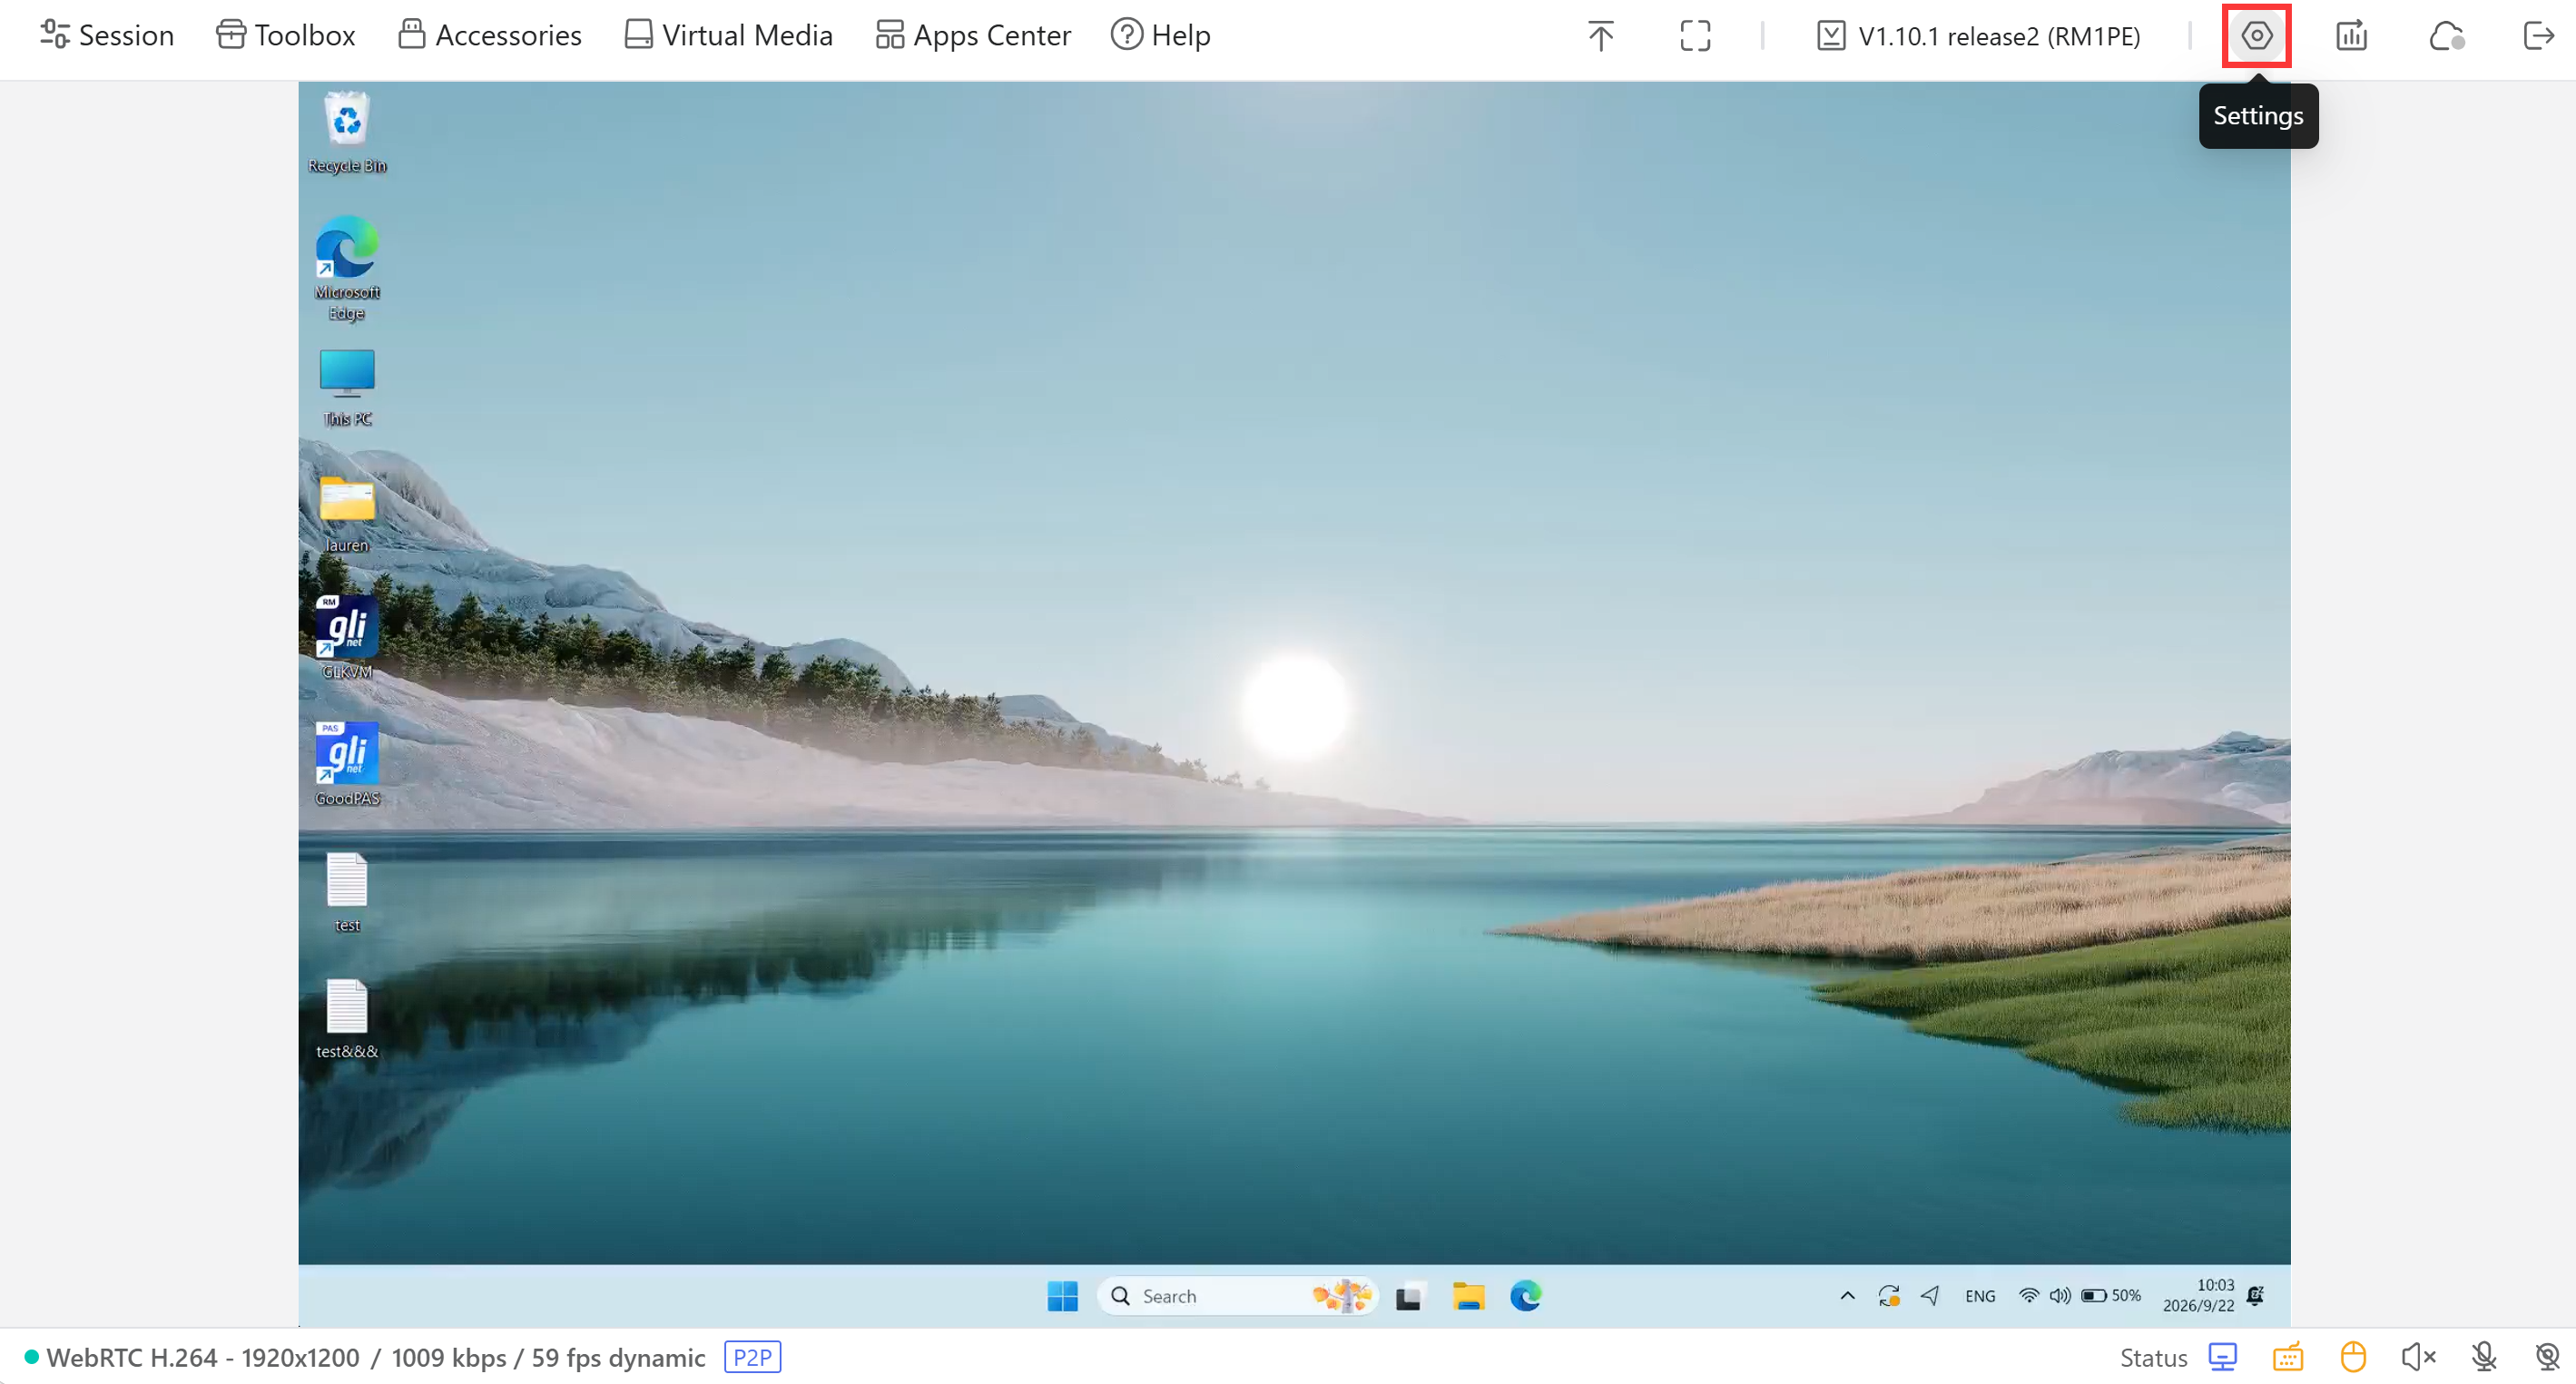Click the WebRTC H.264 stream info text
Viewport: 2576px width, 1384px height.
(x=375, y=1357)
